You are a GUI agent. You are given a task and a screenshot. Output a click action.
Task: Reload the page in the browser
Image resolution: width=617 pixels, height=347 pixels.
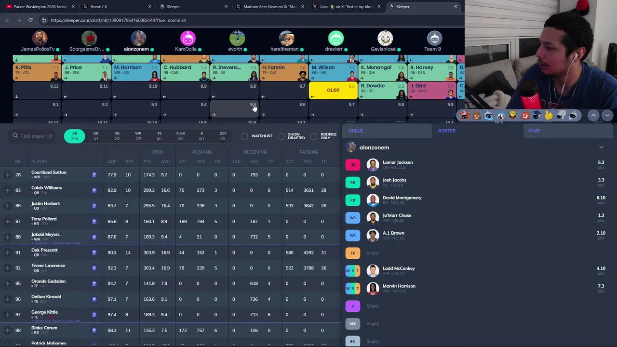click(x=30, y=20)
